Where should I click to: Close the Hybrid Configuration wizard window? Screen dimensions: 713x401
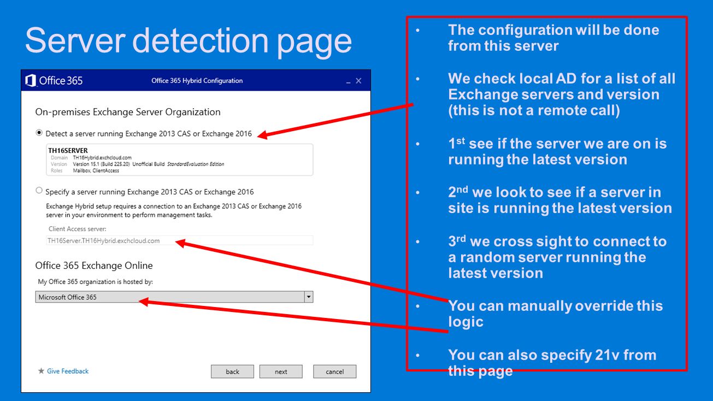coord(359,81)
